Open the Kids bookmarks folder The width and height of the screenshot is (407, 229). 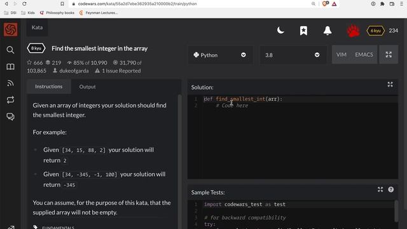coord(28,13)
